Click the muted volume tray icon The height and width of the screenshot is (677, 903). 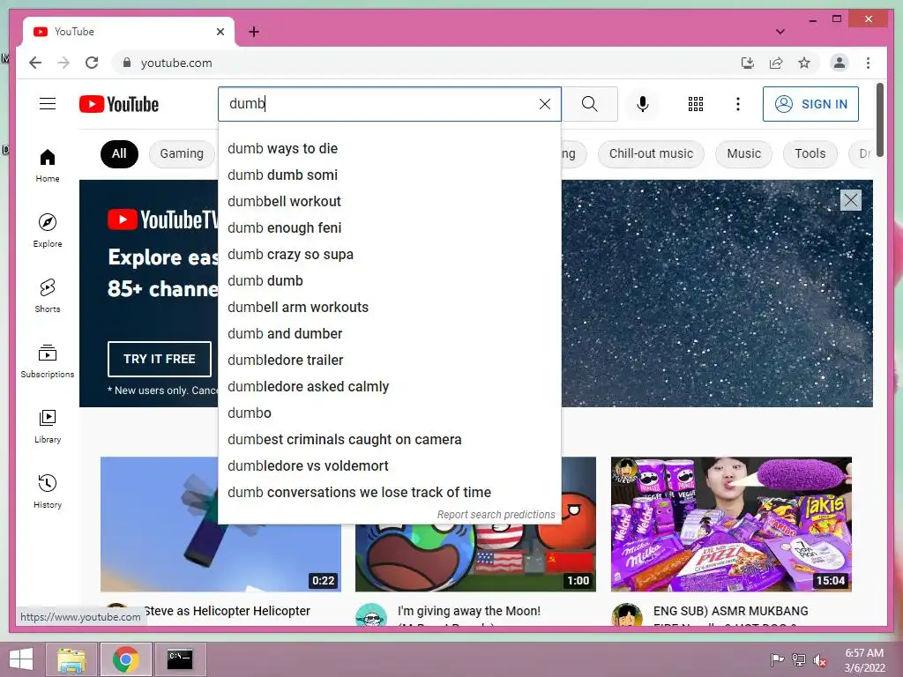819,660
